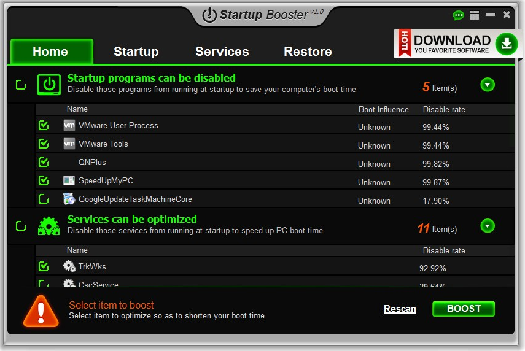Click the 17.90% disable rate value
The height and width of the screenshot is (351, 525).
tap(435, 201)
